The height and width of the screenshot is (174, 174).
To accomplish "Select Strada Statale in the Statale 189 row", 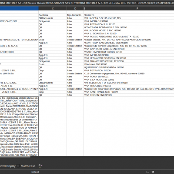I will coord(75,89).
